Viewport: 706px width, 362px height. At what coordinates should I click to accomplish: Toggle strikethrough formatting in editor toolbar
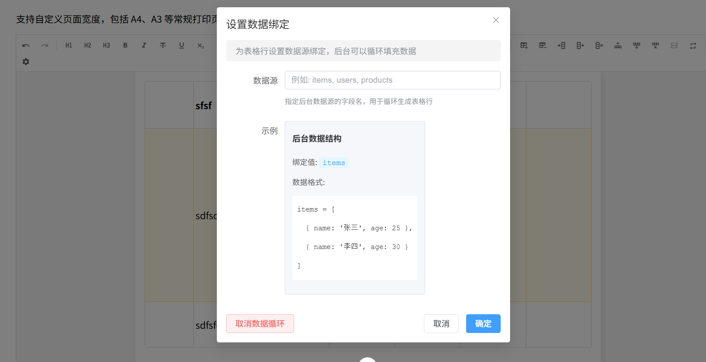tap(163, 45)
